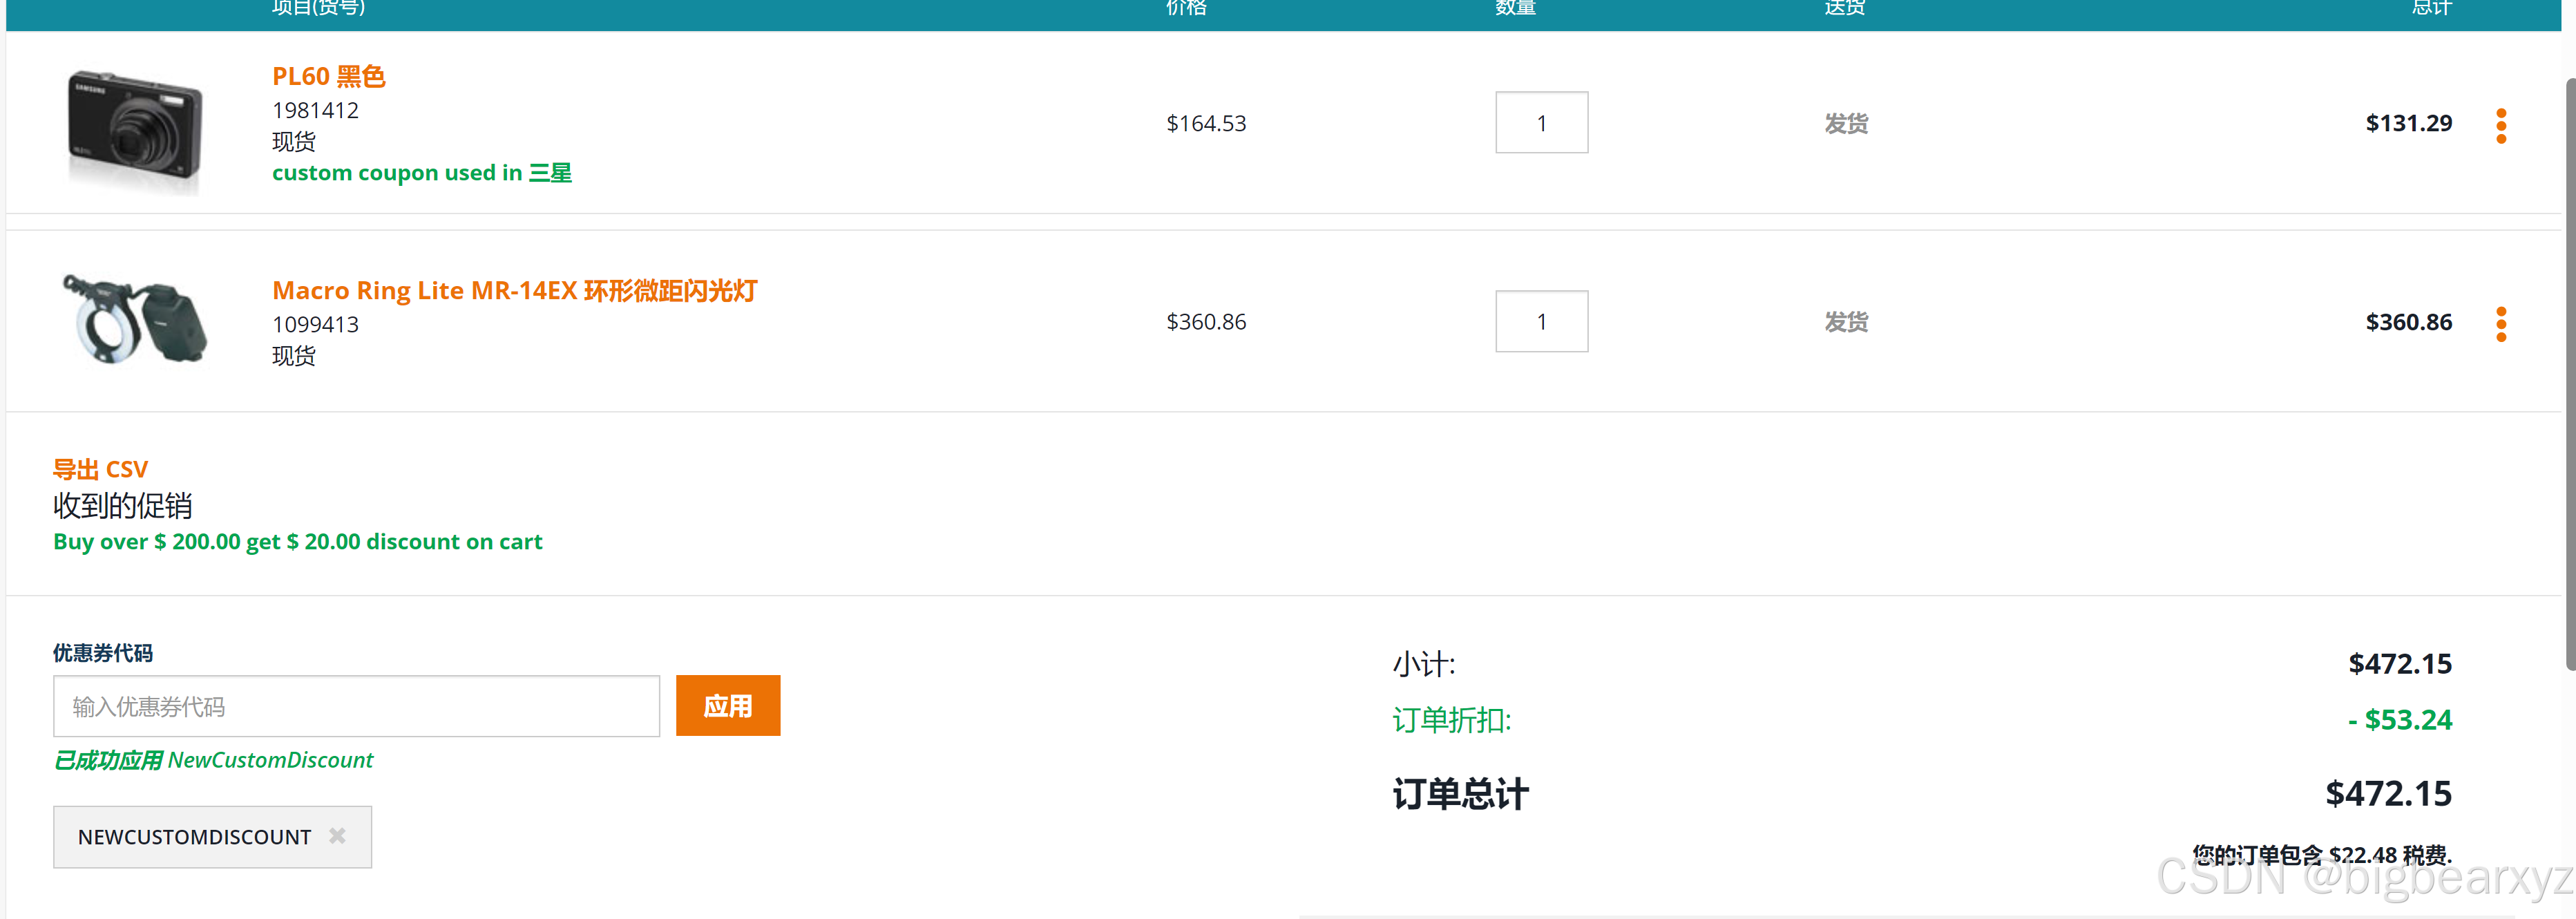Open the PL60 黑色 product link
This screenshot has height=919, width=2576.
coord(328,76)
